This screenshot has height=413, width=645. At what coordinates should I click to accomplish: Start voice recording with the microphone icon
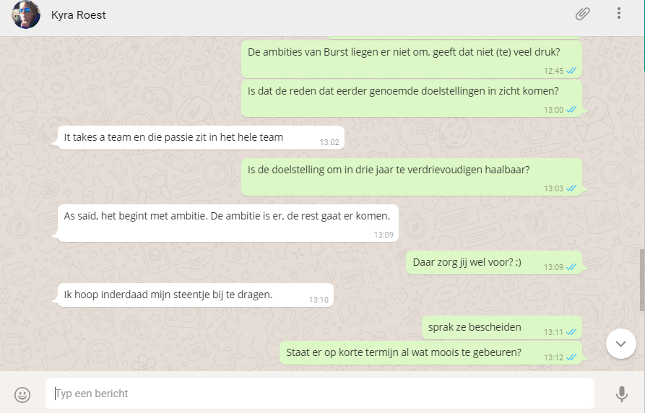click(622, 394)
